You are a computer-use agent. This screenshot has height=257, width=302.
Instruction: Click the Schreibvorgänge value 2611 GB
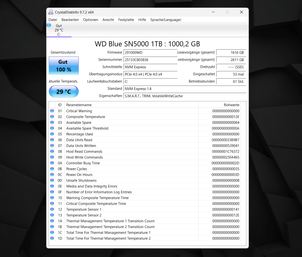[231, 60]
